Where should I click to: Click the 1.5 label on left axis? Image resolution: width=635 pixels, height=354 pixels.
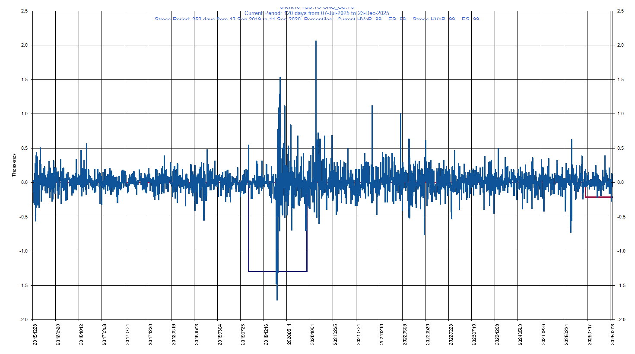(24, 79)
